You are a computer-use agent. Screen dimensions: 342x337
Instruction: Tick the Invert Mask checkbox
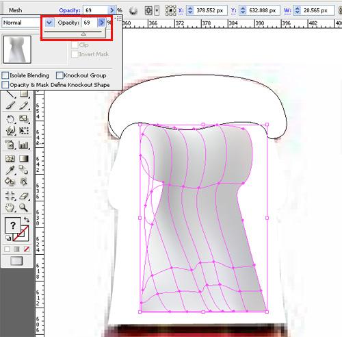coord(75,54)
